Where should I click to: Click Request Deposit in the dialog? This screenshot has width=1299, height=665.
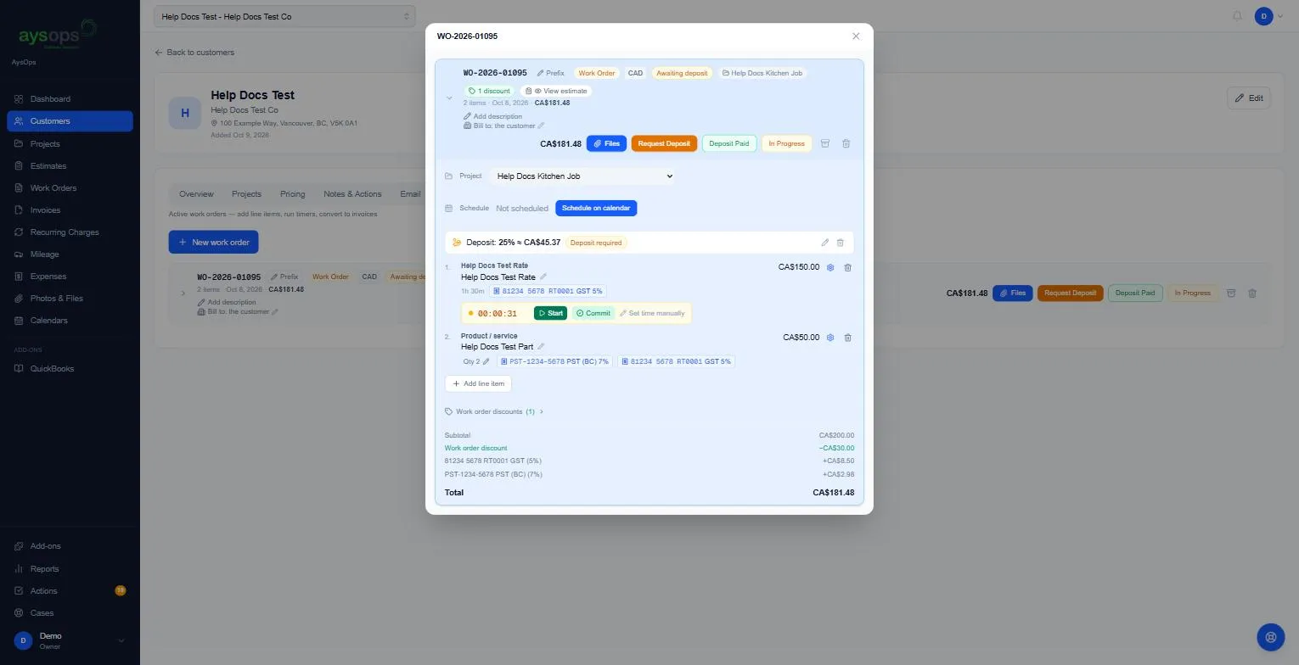664,143
